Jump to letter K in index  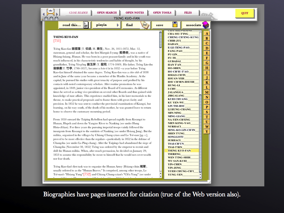[x=207, y=82]
